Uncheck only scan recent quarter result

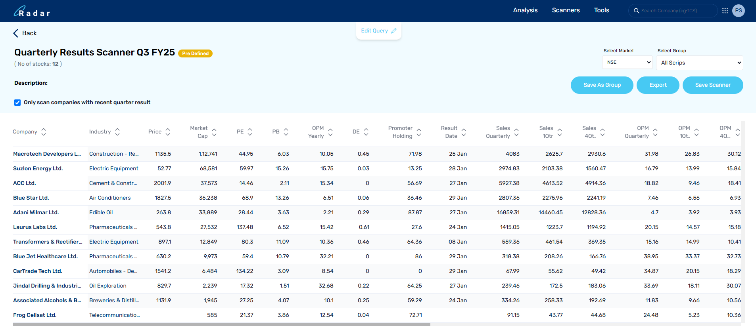pyautogui.click(x=17, y=103)
